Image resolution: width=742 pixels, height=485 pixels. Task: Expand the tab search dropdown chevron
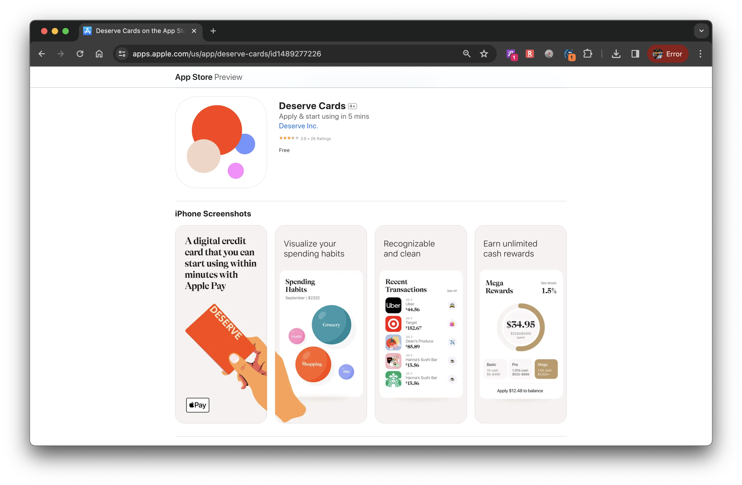point(701,31)
